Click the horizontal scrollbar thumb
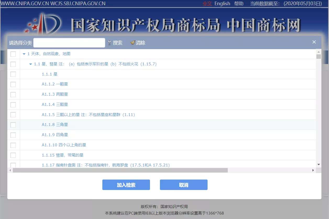The width and height of the screenshot is (329, 219). [x=120, y=170]
